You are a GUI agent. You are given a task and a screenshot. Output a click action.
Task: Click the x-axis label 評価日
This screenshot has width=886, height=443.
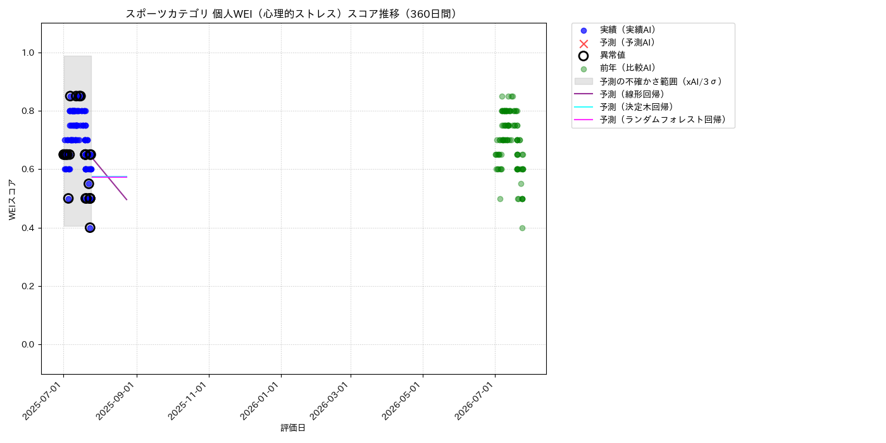(293, 428)
